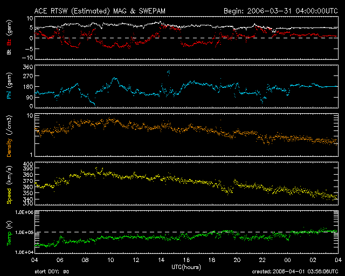Viewport: 345px width, 276px height.
Task: Click the '380' tick on the Speed axis
Action: click(x=28, y=175)
